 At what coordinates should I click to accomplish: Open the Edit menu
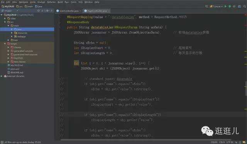[x=8, y=2]
